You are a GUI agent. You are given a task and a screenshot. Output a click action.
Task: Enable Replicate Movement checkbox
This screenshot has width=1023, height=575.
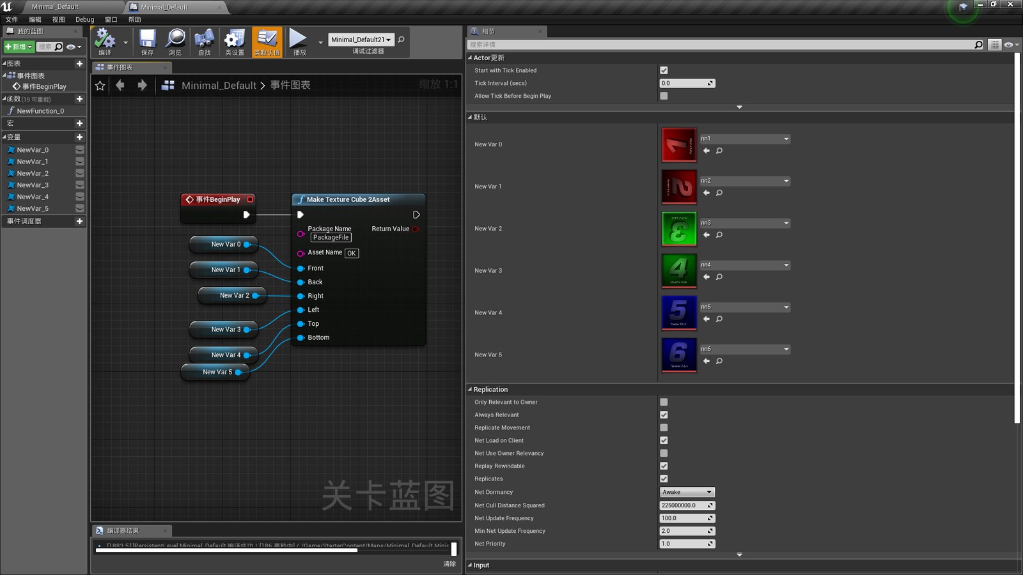pos(664,427)
